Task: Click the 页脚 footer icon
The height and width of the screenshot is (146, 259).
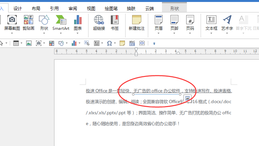Action: tap(174, 20)
